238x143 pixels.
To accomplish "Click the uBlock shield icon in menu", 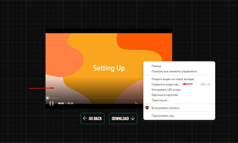I will pyautogui.click(x=147, y=108).
